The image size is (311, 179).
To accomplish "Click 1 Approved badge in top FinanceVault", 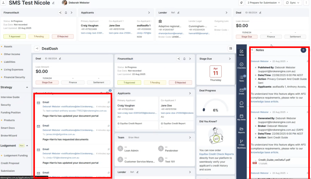I will pyautogui.click(x=14, y=36).
